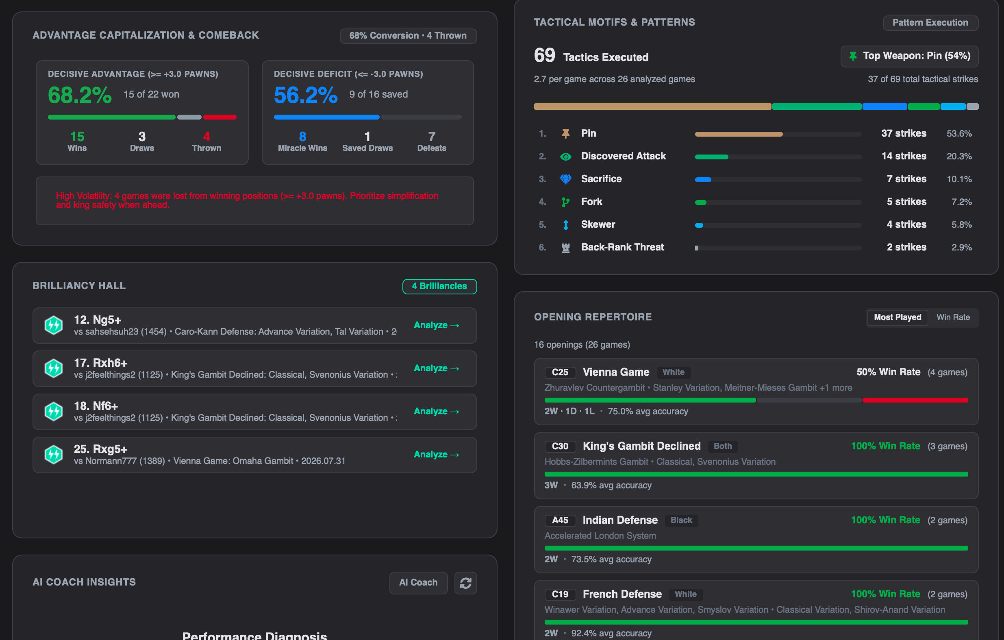Image resolution: width=1004 pixels, height=640 pixels.
Task: Analyze the 12. Ng5+ brilliancy
Action: pos(436,325)
